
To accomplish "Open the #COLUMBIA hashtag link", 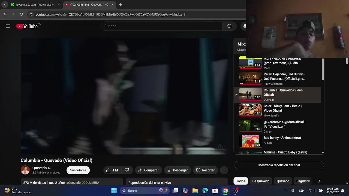I will [x=90, y=183].
